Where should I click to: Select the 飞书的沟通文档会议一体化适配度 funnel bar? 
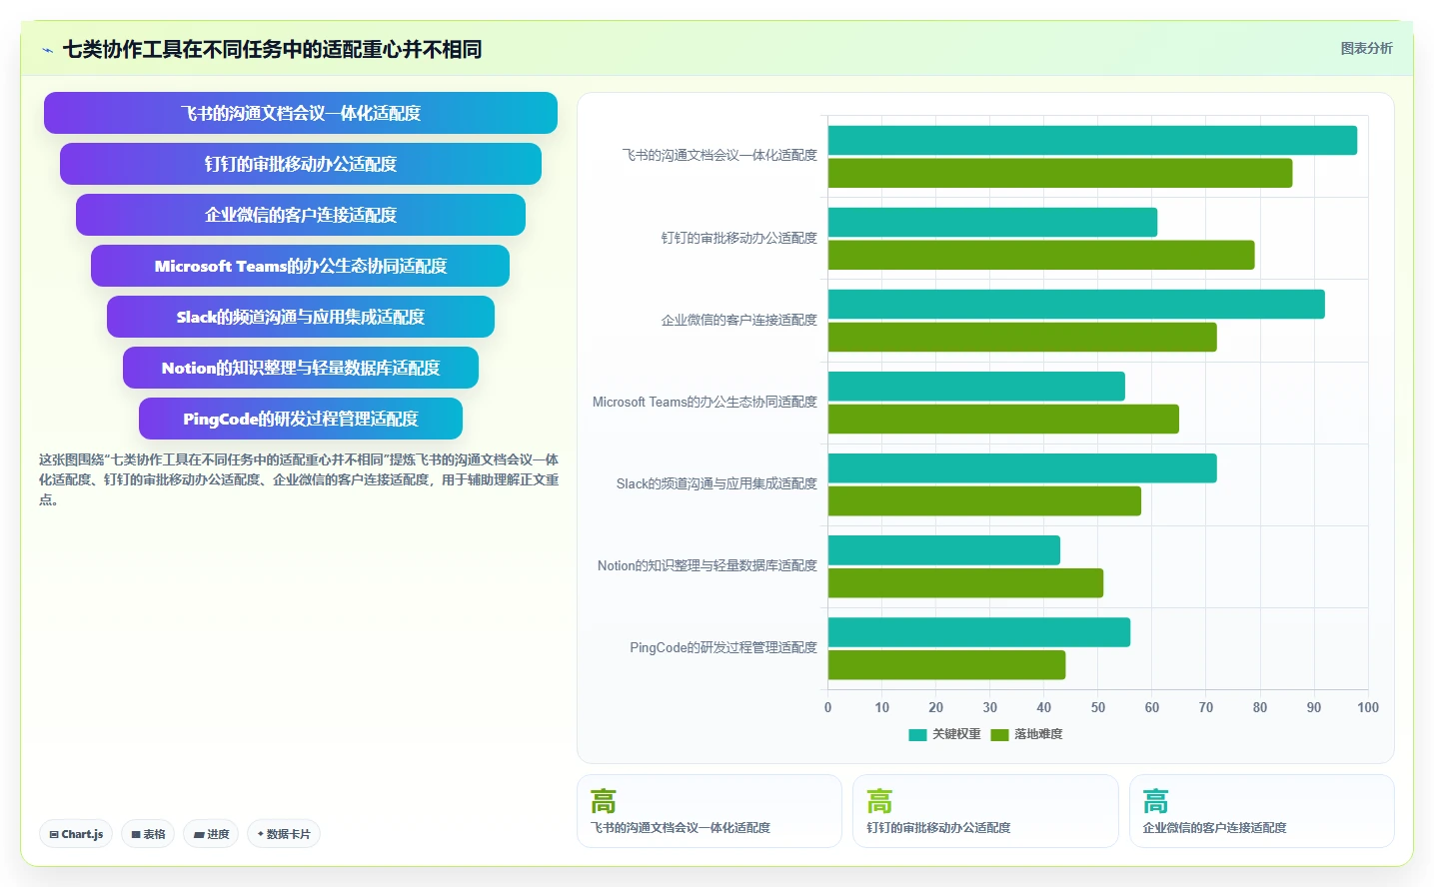click(x=301, y=113)
